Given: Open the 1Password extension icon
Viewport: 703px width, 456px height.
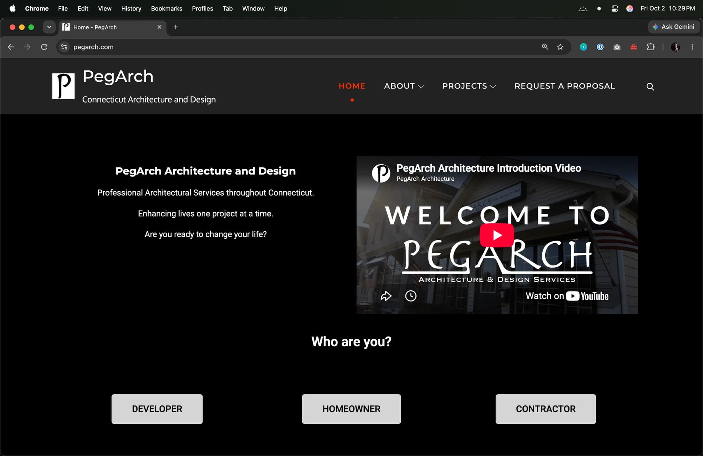Looking at the screenshot, I should click(600, 47).
